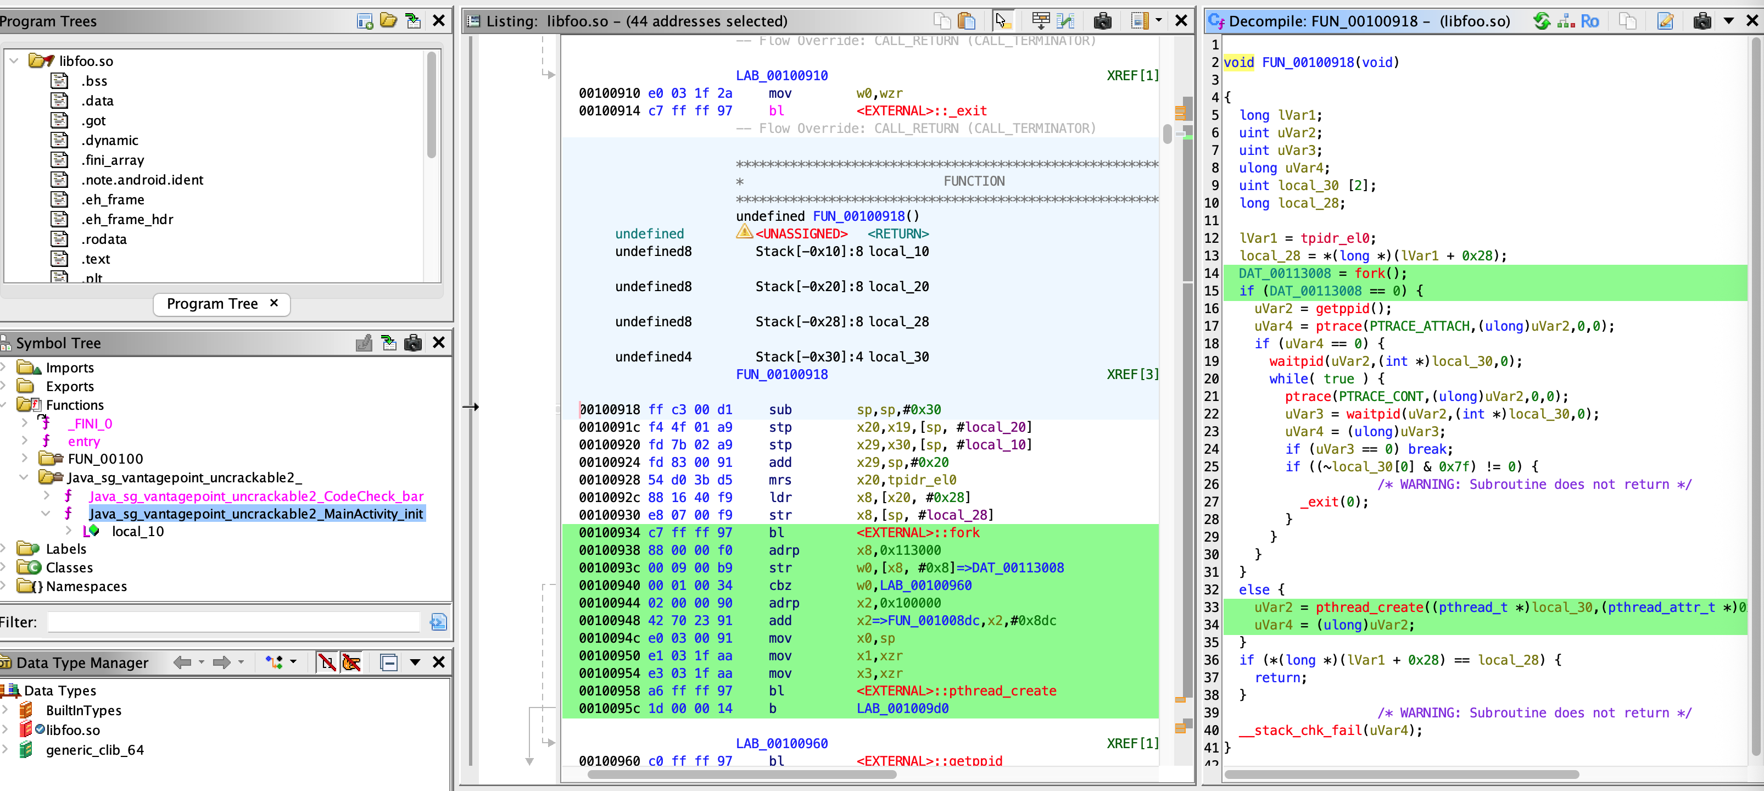Click the Symbol Tree filter options icon
The width and height of the screenshot is (1764, 791).
point(438,622)
